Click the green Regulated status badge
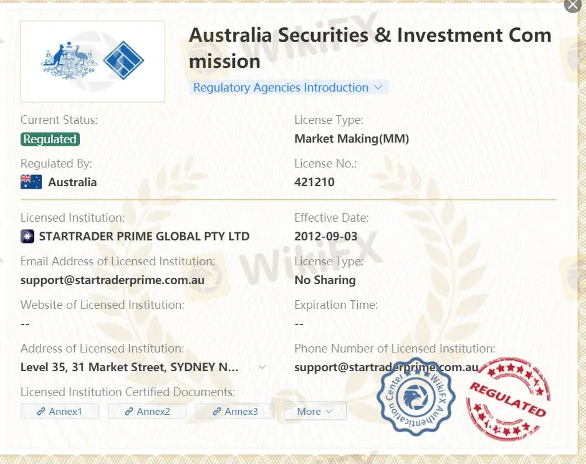 point(50,139)
